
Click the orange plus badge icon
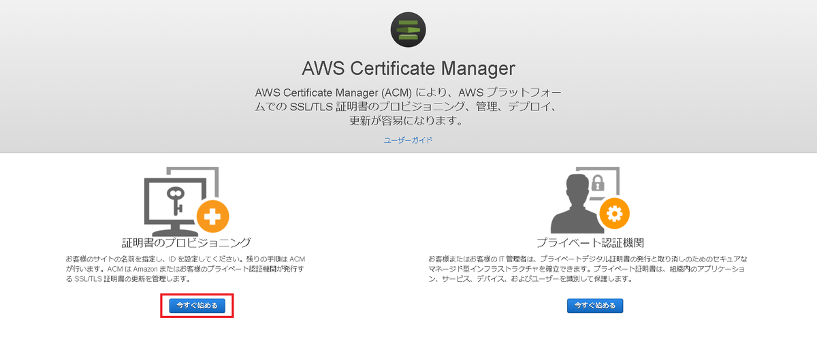click(213, 218)
